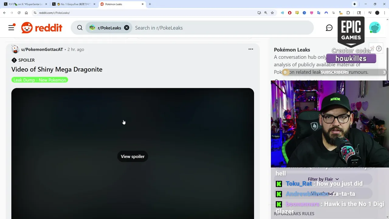The width and height of the screenshot is (389, 219).
Task: Remove the r/PokeLeaks search filter
Action: [x=127, y=28]
